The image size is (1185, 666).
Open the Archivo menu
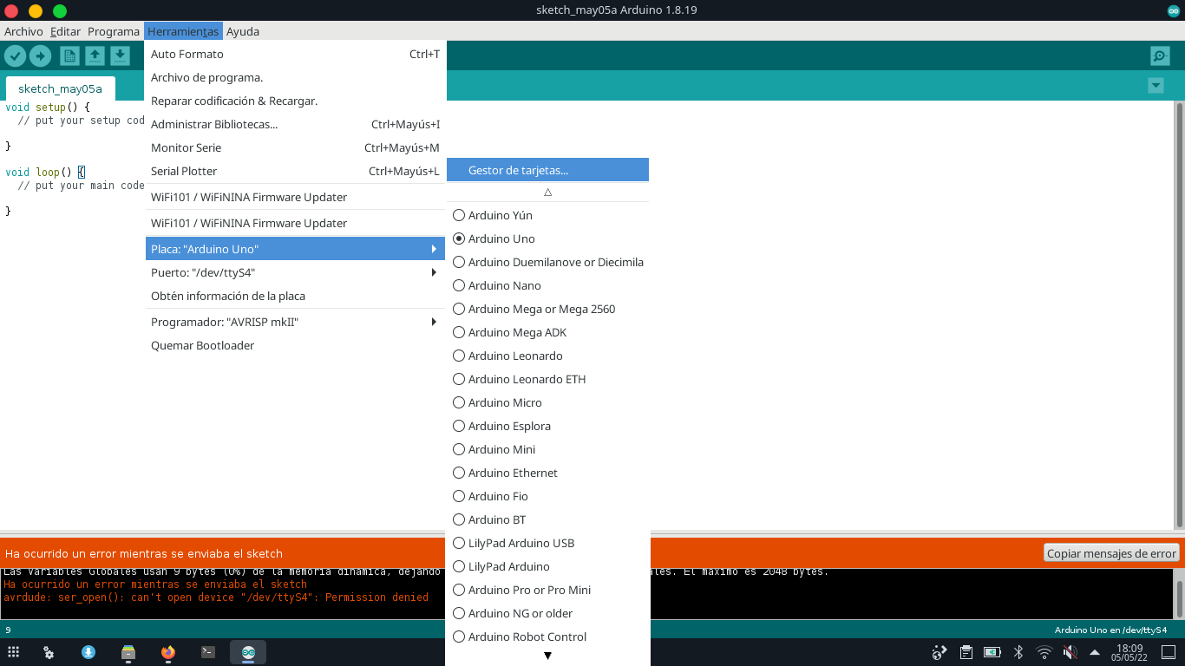coord(23,31)
